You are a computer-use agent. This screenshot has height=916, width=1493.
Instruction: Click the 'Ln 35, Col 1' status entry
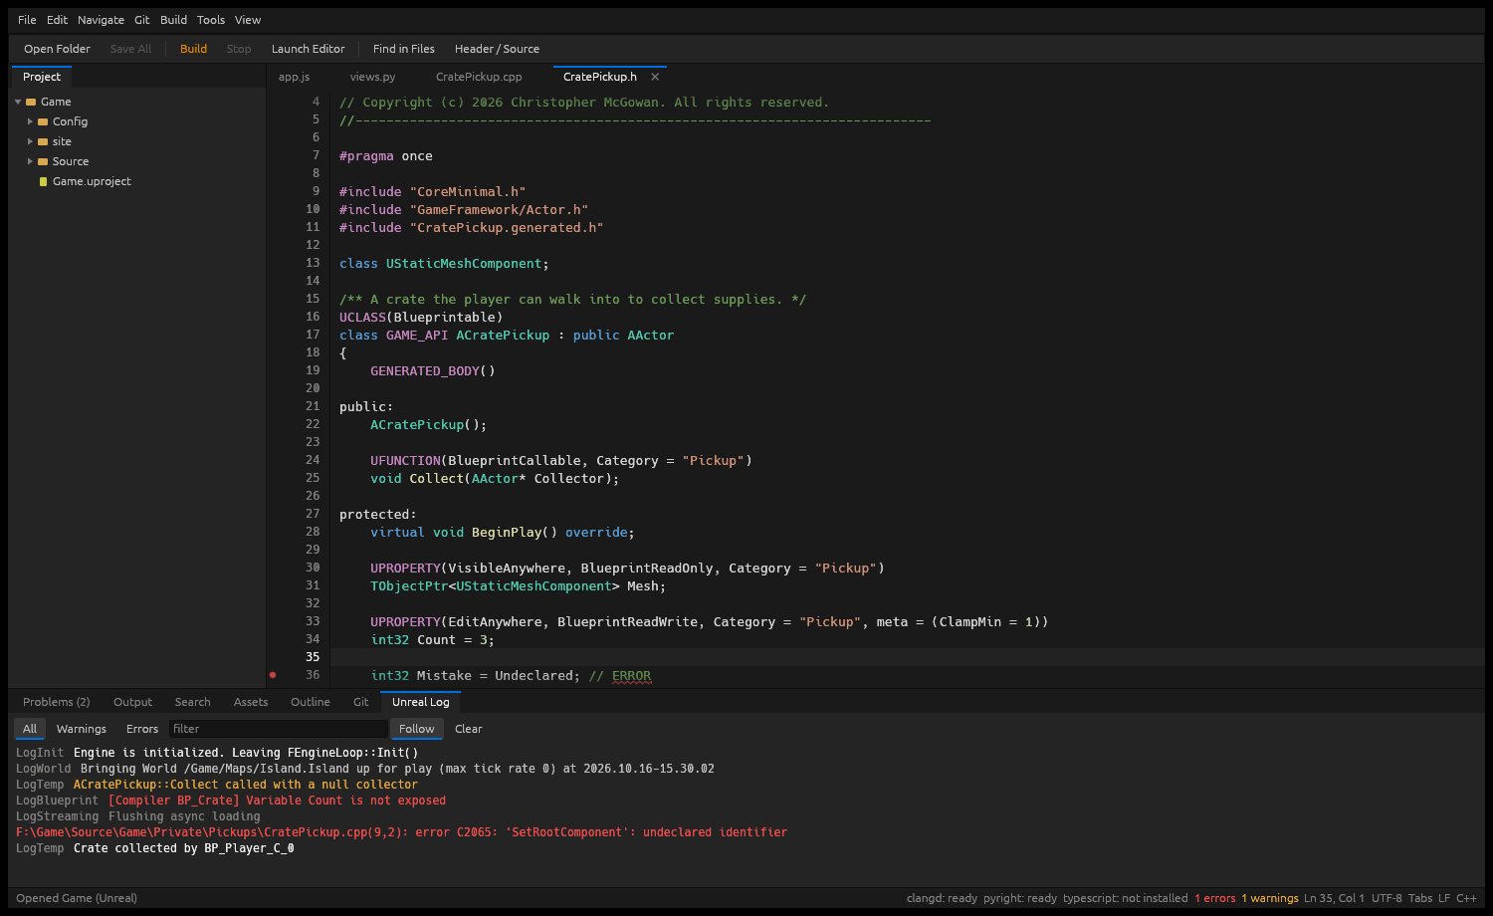(x=1334, y=898)
